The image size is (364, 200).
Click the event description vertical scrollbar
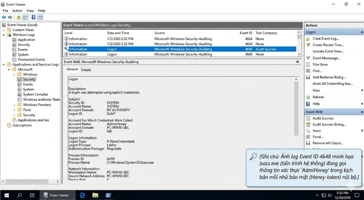click(296, 109)
